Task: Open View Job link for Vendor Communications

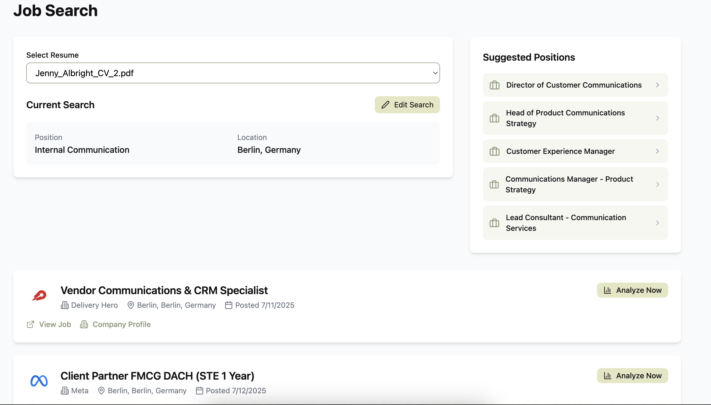Action: pyautogui.click(x=55, y=324)
